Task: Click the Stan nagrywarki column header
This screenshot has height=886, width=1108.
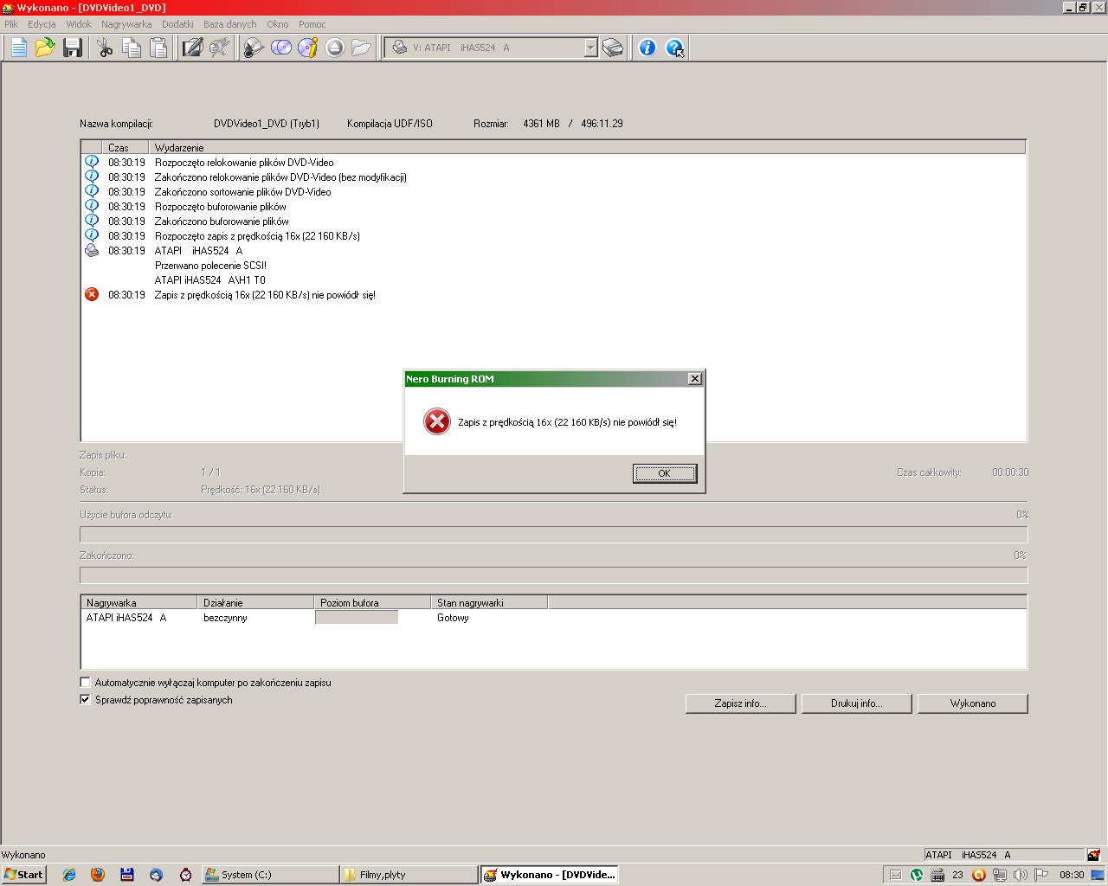Action: [x=489, y=603]
